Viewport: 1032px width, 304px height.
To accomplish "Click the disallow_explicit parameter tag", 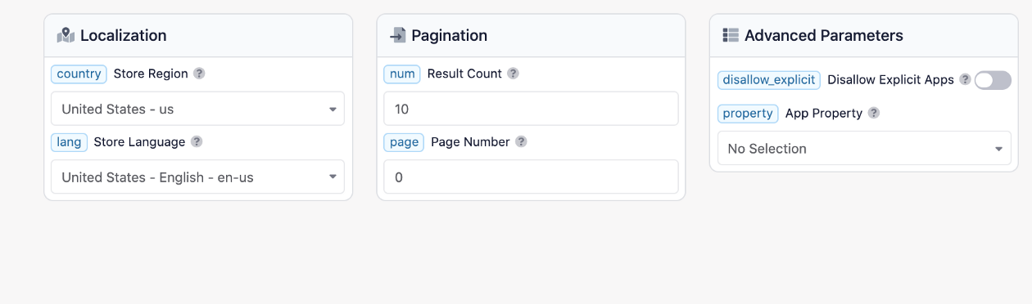I will pyautogui.click(x=769, y=80).
